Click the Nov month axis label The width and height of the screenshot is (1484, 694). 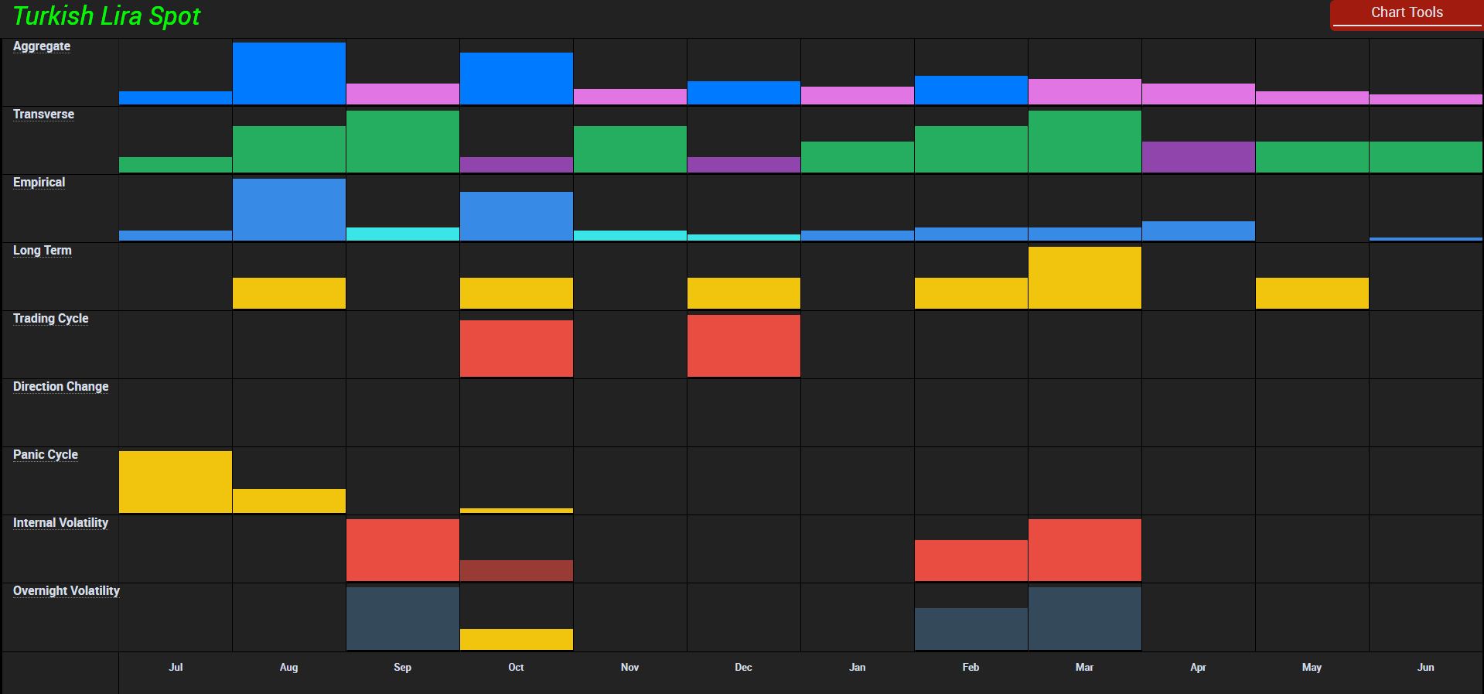pos(629,667)
